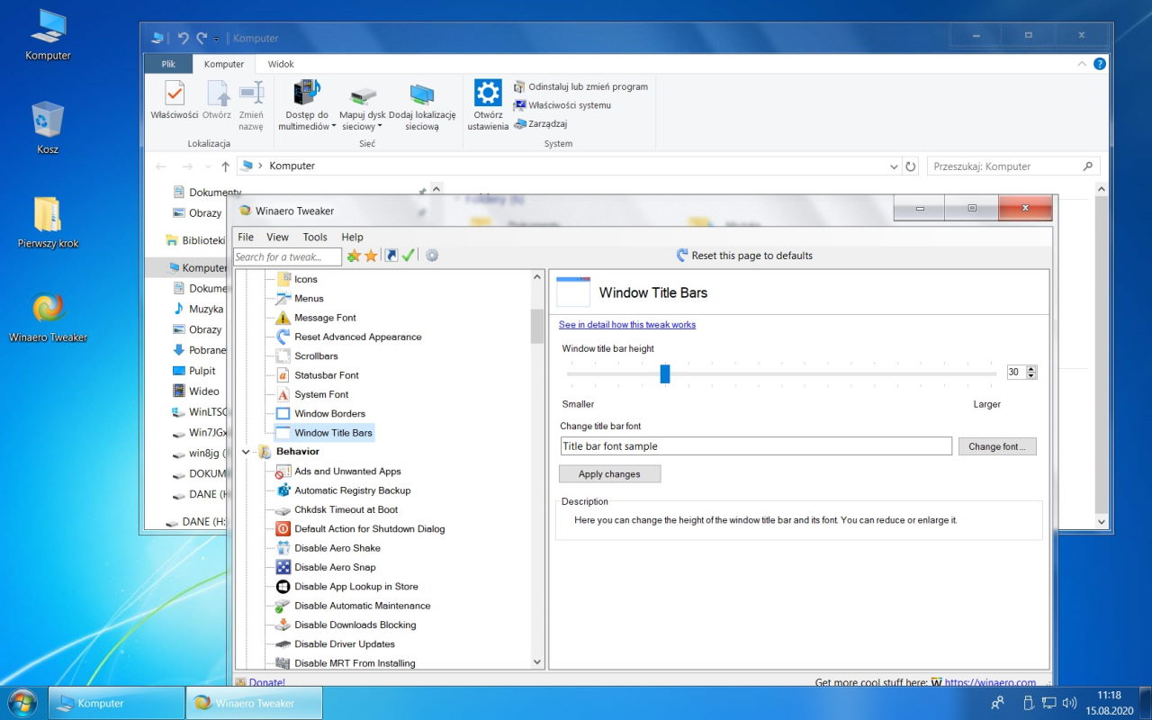The image size is (1152, 720).
Task: Click add bookmark star with plus icon
Action: click(354, 256)
